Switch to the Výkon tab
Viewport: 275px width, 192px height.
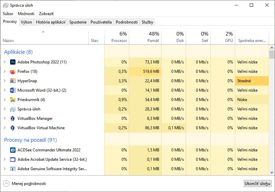point(26,22)
